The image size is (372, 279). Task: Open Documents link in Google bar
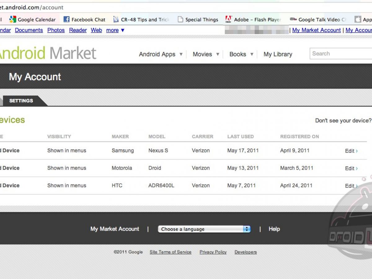point(29,30)
